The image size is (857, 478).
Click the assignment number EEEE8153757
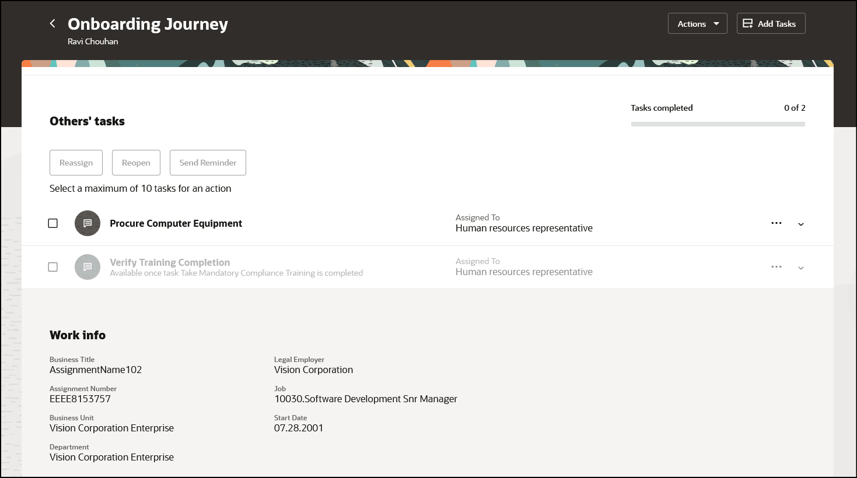(80, 399)
